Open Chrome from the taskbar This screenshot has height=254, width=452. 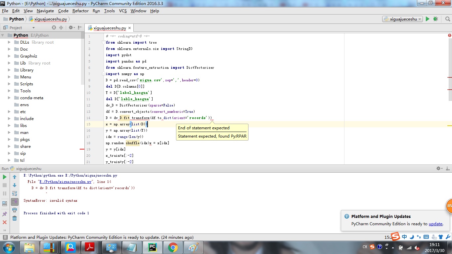[x=173, y=247]
